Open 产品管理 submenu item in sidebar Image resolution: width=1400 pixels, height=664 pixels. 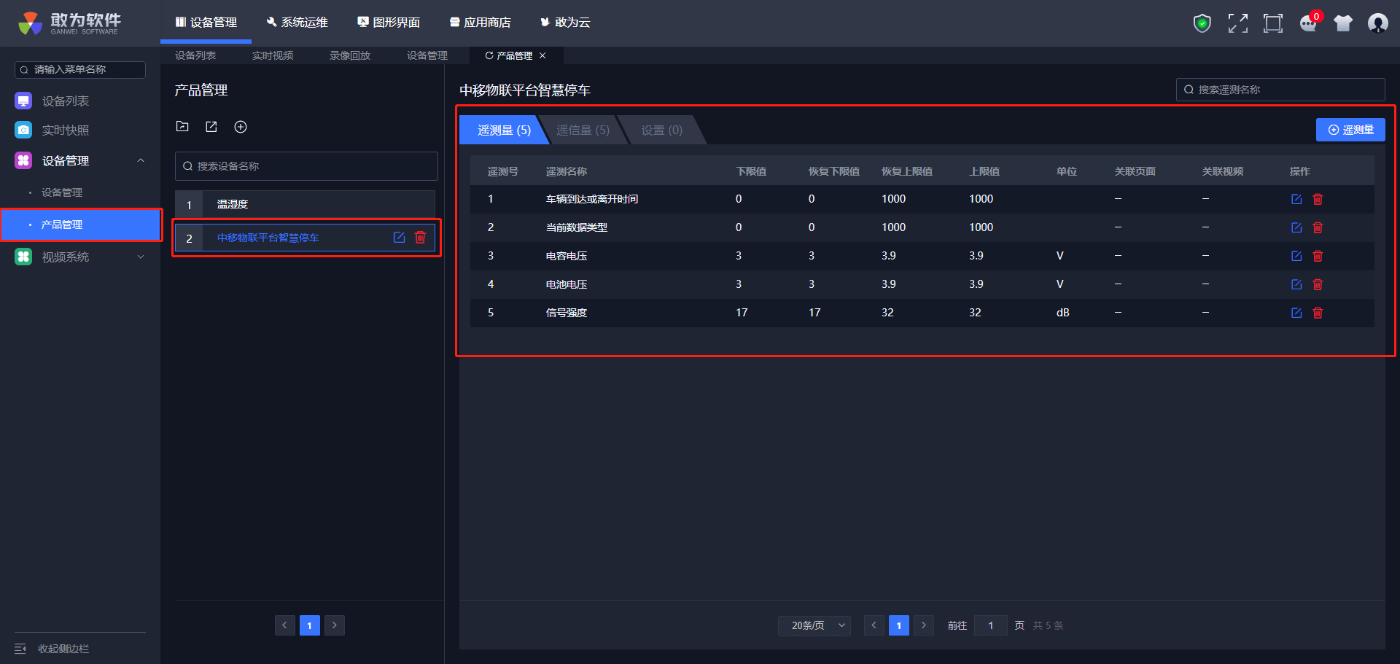coord(80,224)
